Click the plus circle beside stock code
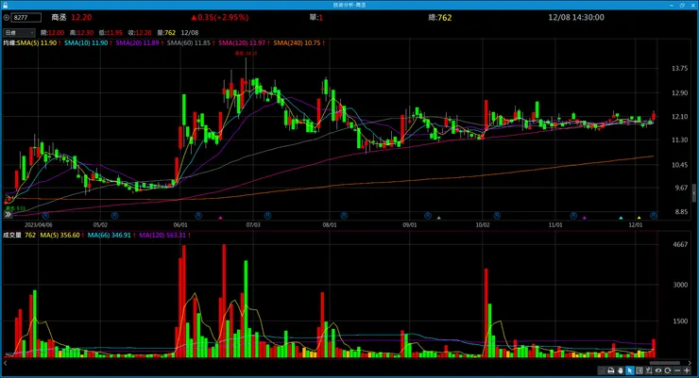 coord(7,18)
